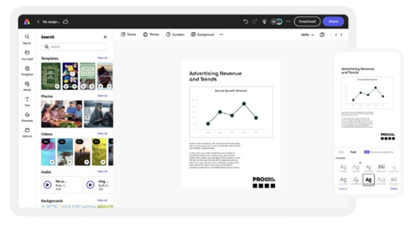Choose the family cooking photo
The height and width of the screenshot is (233, 416).
pos(62,114)
